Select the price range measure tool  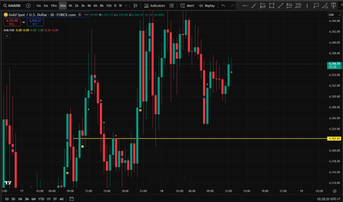point(325,5)
